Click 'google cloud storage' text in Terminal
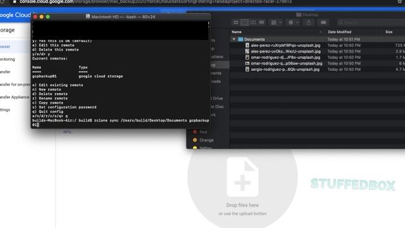This screenshot has width=405, height=228. point(101,76)
